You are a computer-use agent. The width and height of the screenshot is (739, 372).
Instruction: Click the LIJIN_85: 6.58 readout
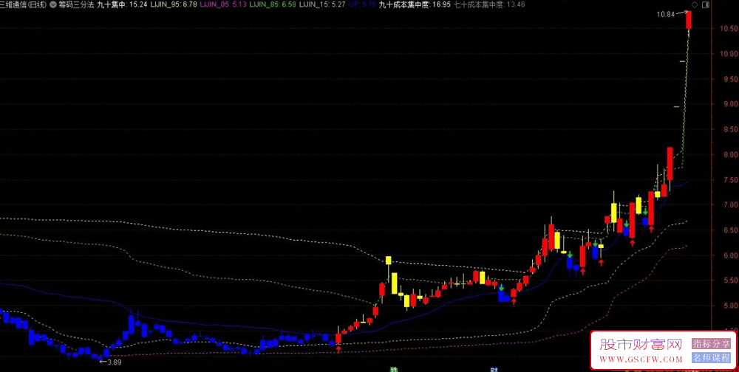pyautogui.click(x=273, y=4)
